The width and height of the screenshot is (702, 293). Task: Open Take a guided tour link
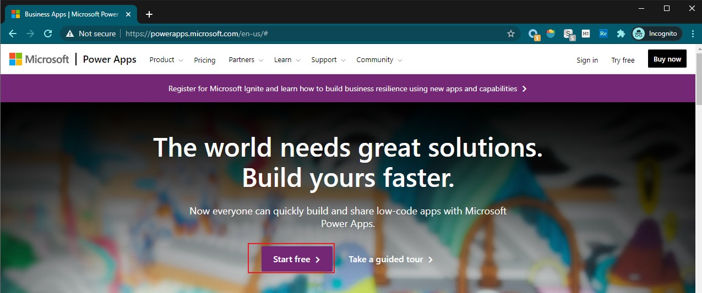point(391,259)
